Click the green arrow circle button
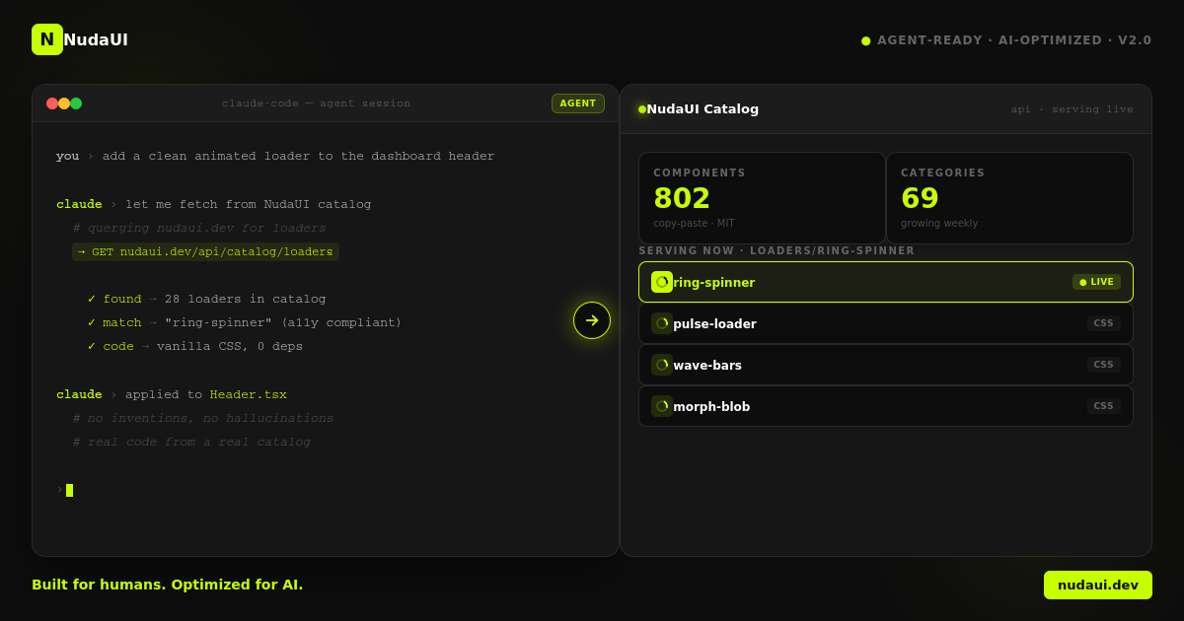 pos(592,320)
